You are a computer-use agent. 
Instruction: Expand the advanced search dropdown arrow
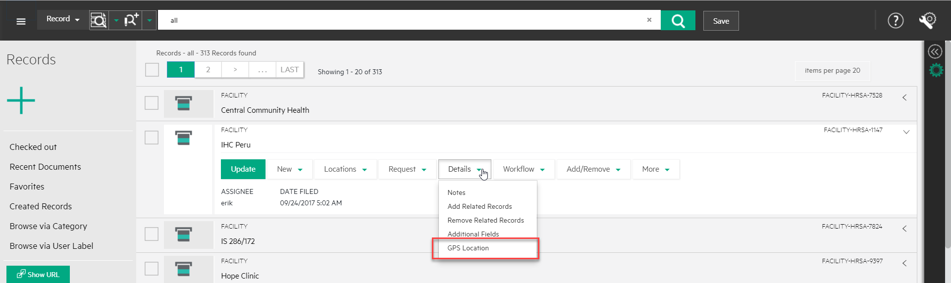coord(116,20)
